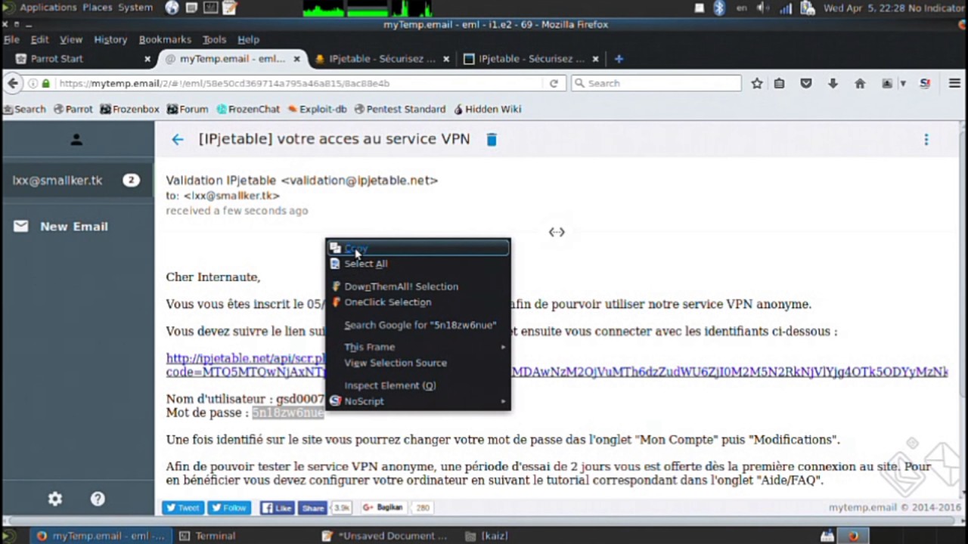This screenshot has width=968, height=544.
Task: Open the Firefox Help menu
Action: click(248, 39)
